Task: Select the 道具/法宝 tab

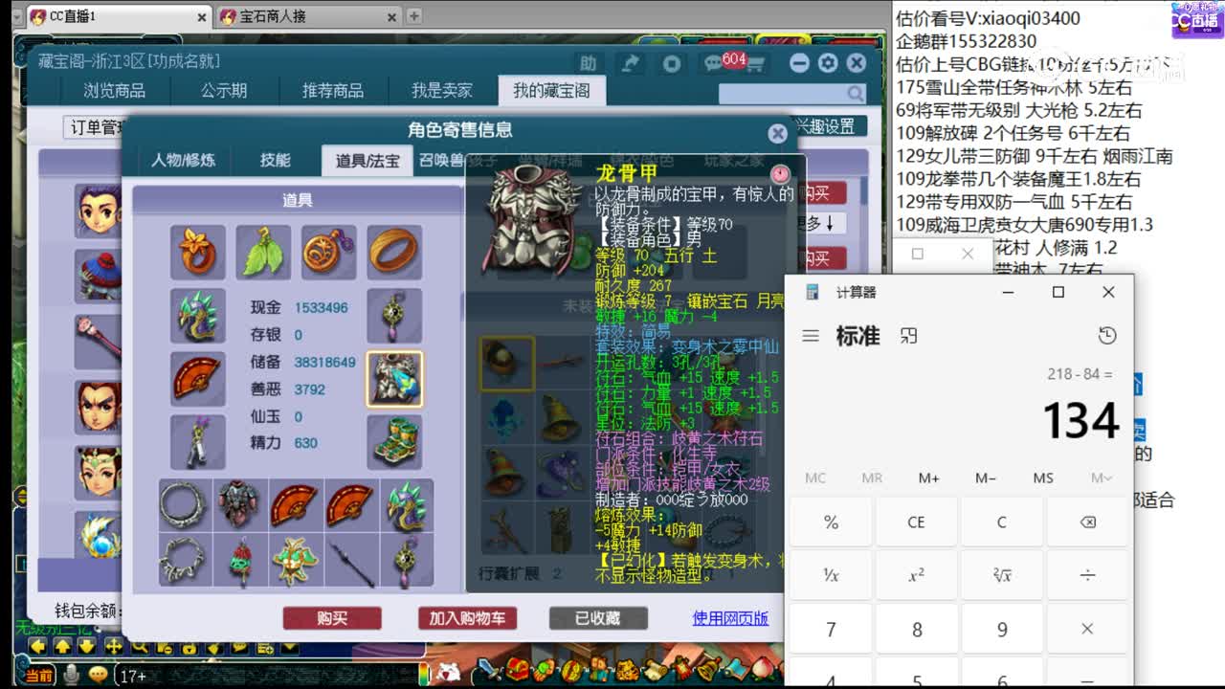Action: pos(367,161)
